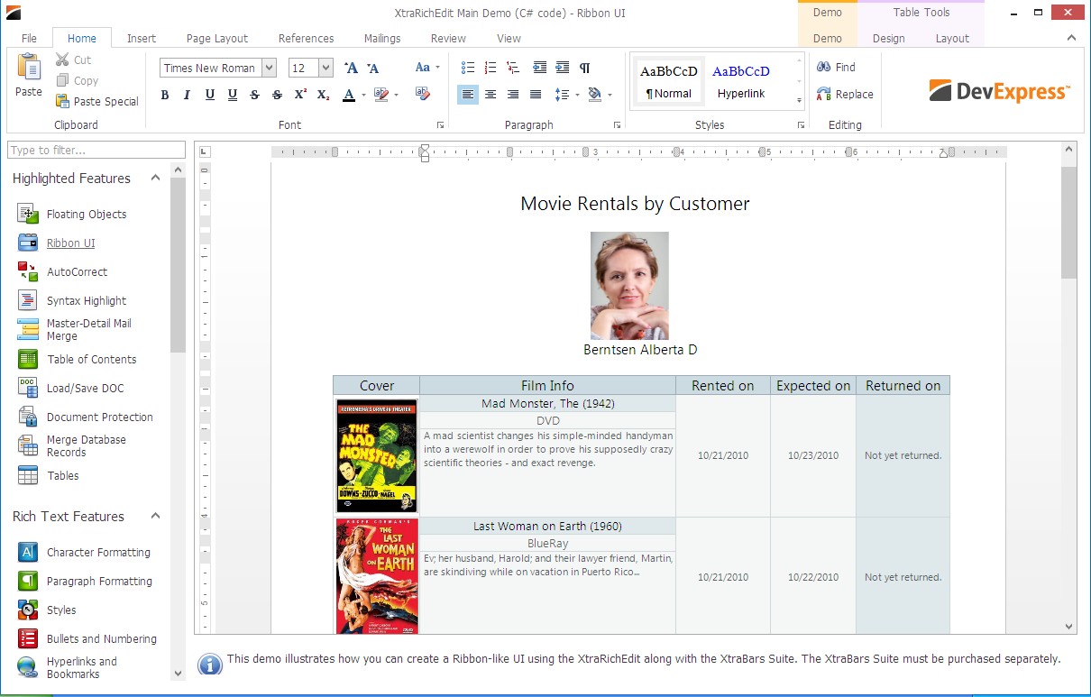The height and width of the screenshot is (697, 1091).
Task: Toggle double strikethrough
Action: (x=278, y=95)
